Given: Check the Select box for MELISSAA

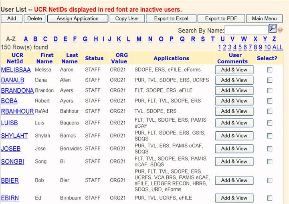Looking at the screenshot, I should coord(270,69).
